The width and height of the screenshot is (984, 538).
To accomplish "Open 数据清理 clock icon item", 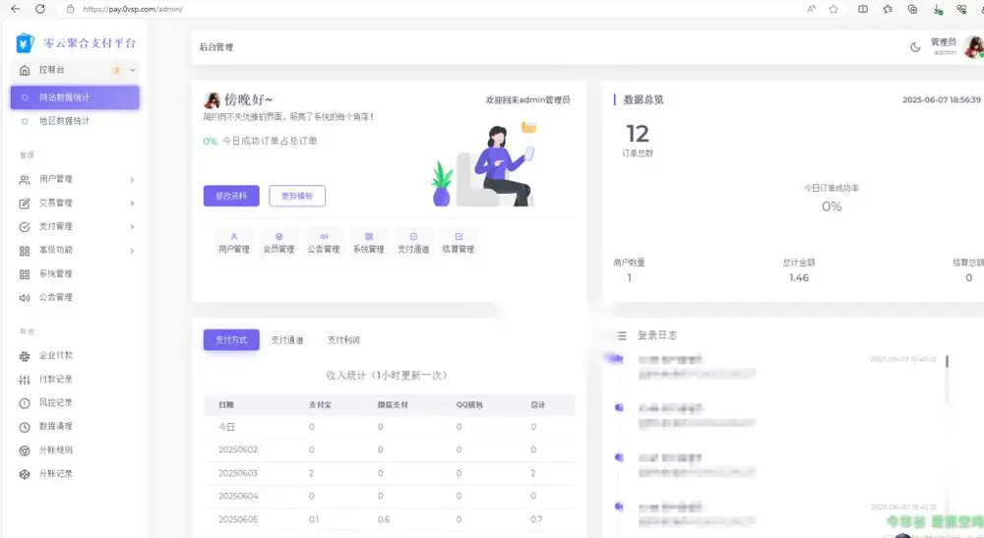I will coord(55,427).
